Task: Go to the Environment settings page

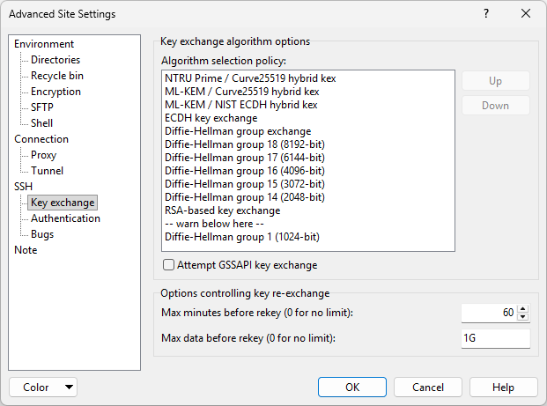Action: [44, 44]
